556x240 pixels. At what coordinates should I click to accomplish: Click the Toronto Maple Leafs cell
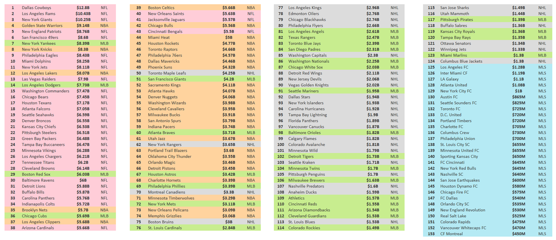coord(168,73)
